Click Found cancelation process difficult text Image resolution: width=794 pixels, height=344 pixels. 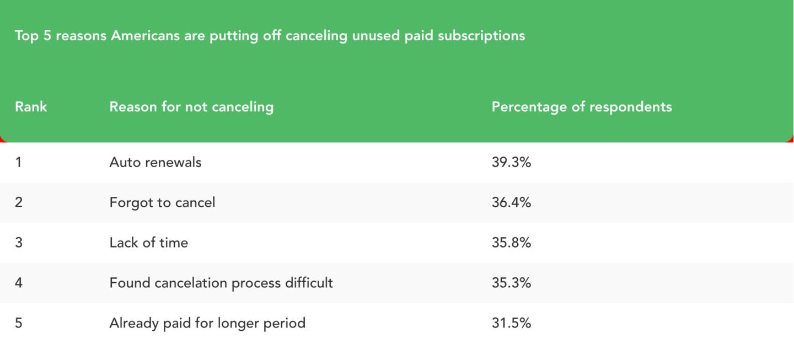[221, 283]
